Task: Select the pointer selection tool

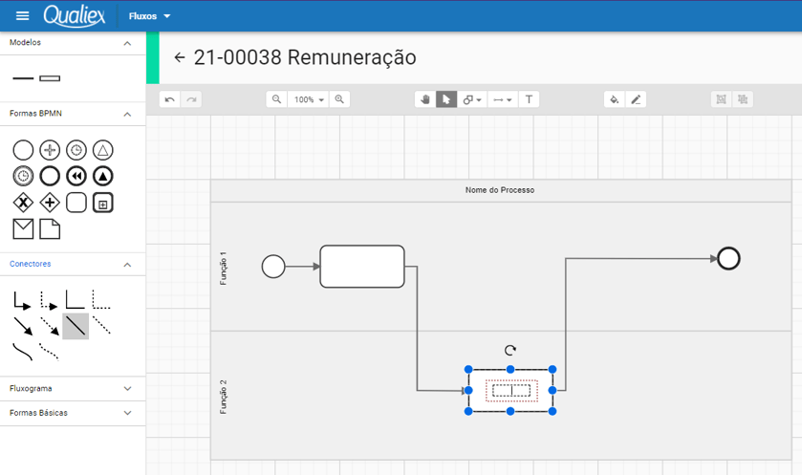Action: 446,99
